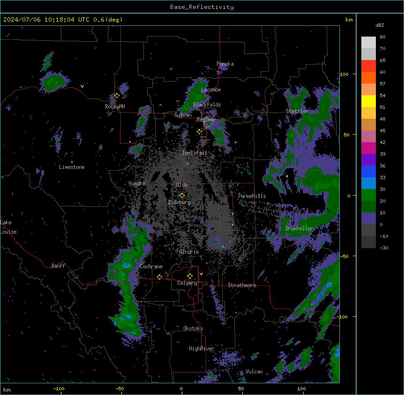Screen dimensions: 404x395
Task: Pick the bright green 20–30 dBZ swatch
Action: [x=368, y=195]
